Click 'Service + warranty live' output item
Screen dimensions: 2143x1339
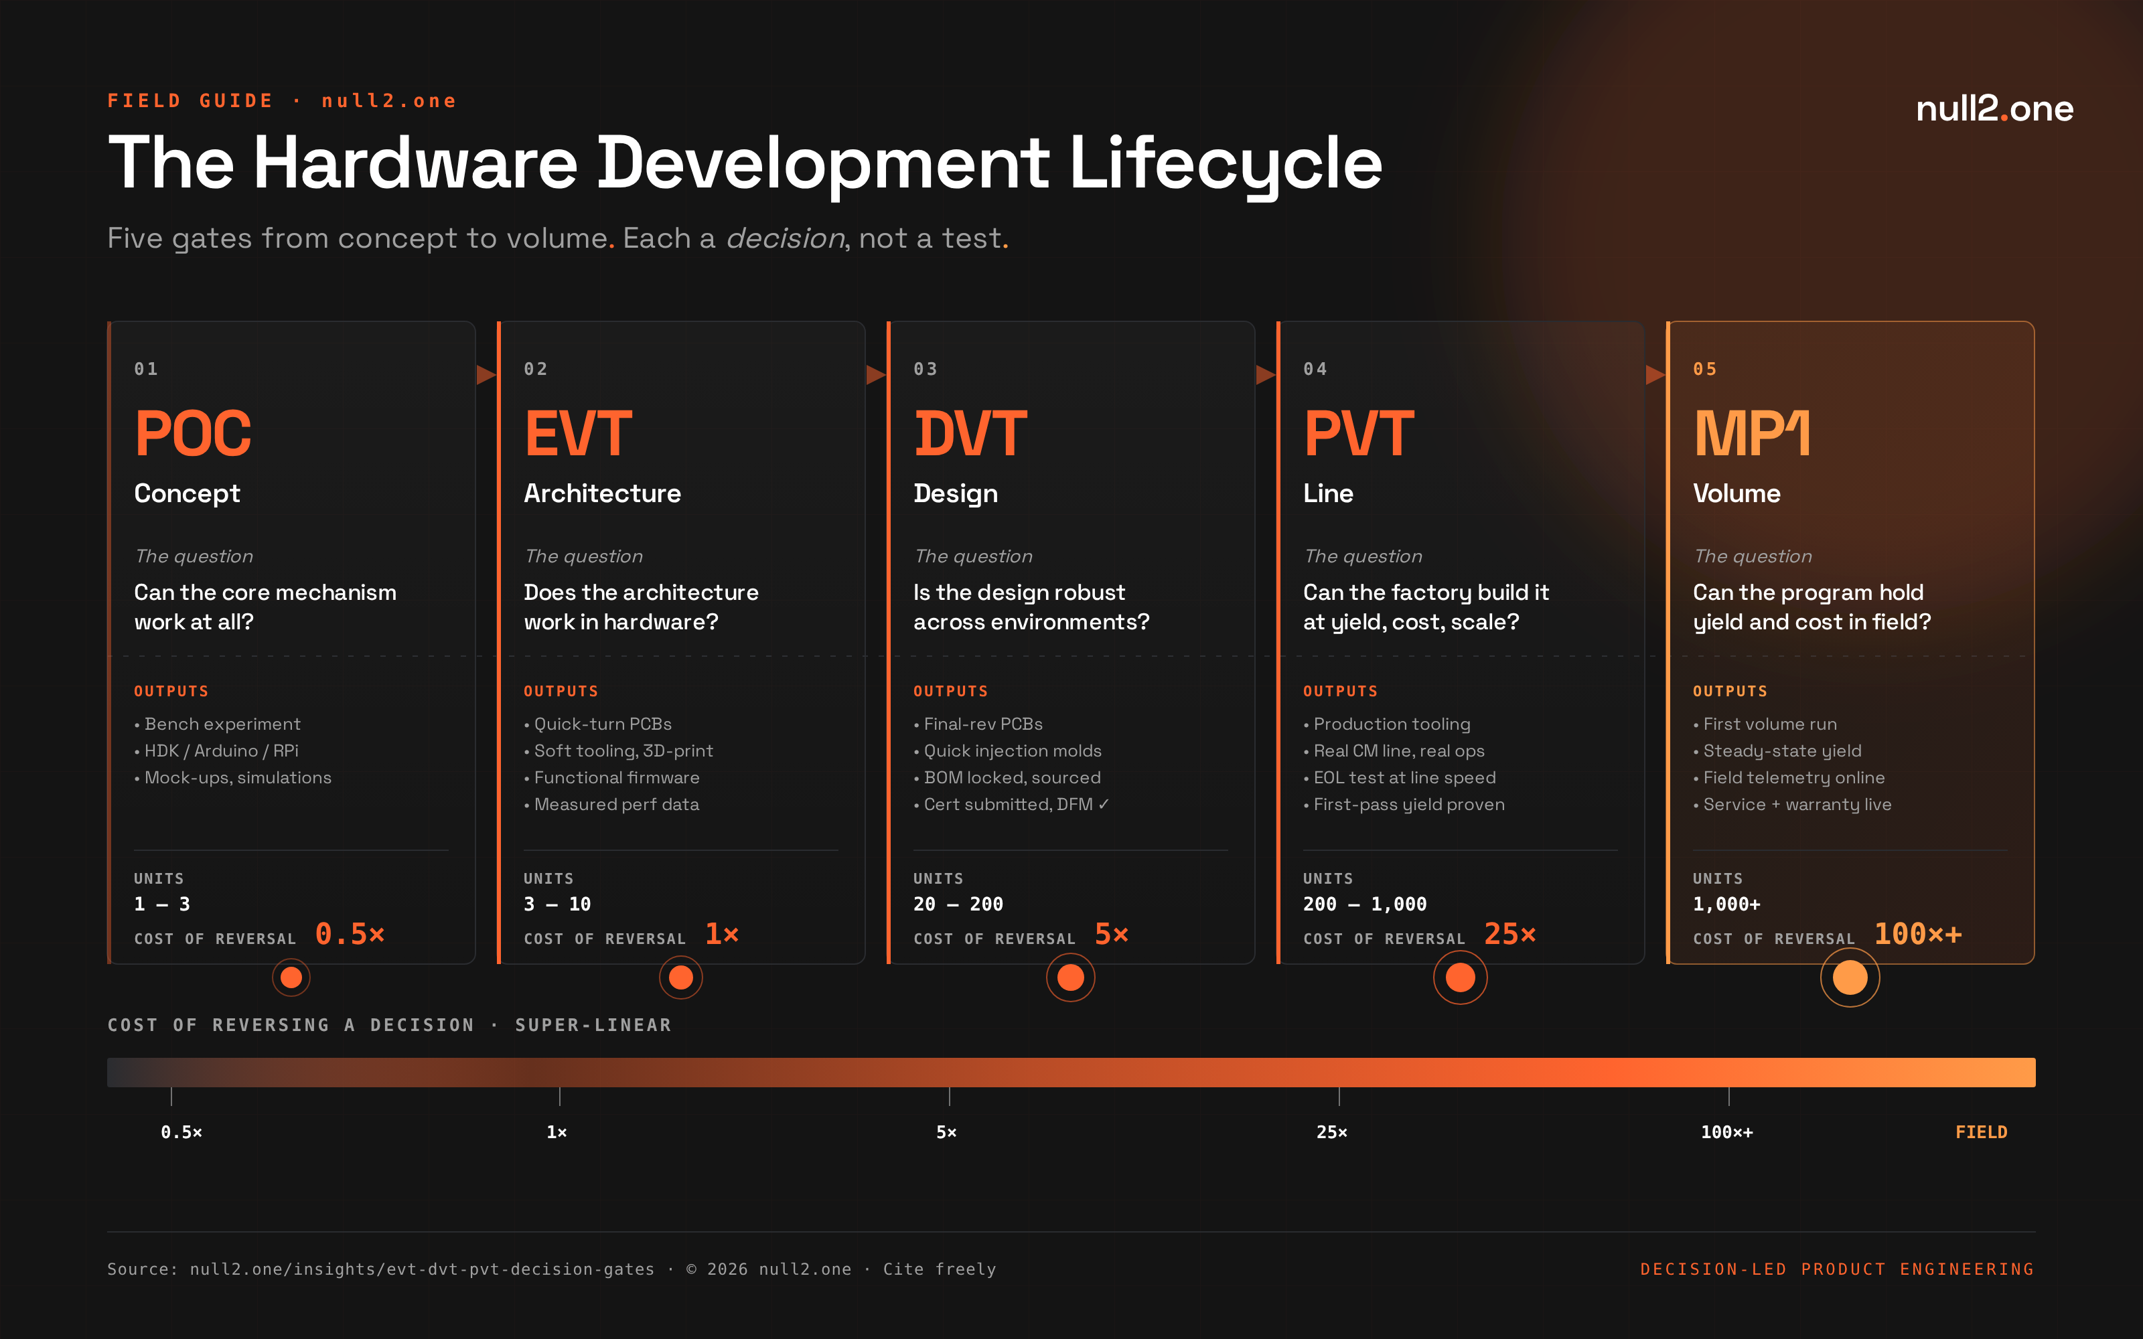pyautogui.click(x=1797, y=804)
